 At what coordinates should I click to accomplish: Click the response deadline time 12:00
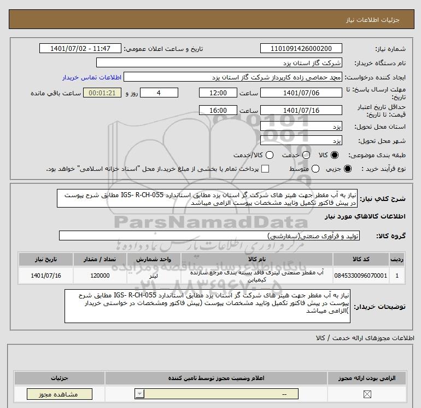pos(218,93)
